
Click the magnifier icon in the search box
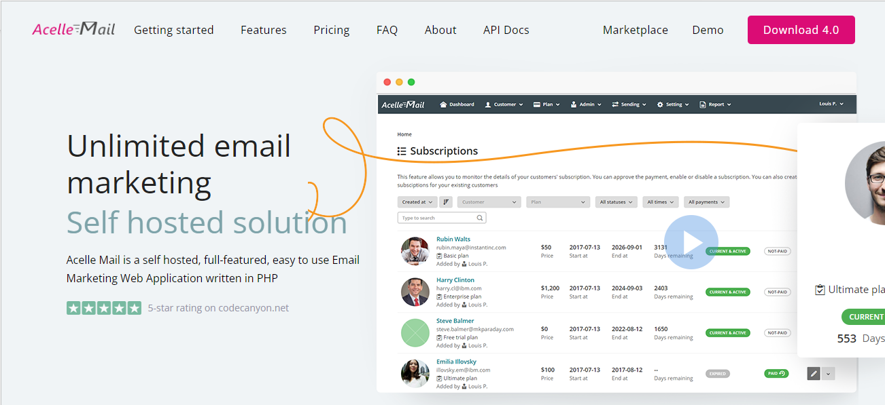[x=480, y=217]
